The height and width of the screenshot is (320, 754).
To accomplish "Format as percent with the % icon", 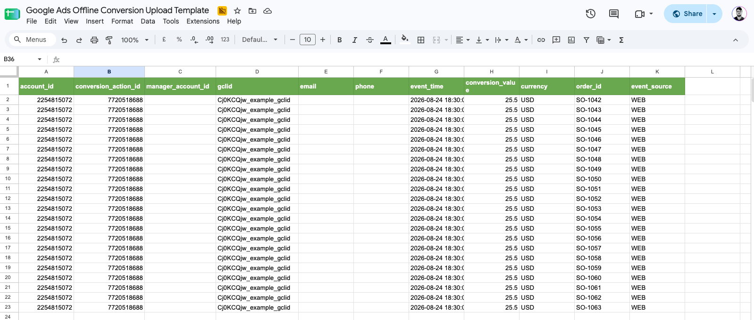I will (x=179, y=40).
